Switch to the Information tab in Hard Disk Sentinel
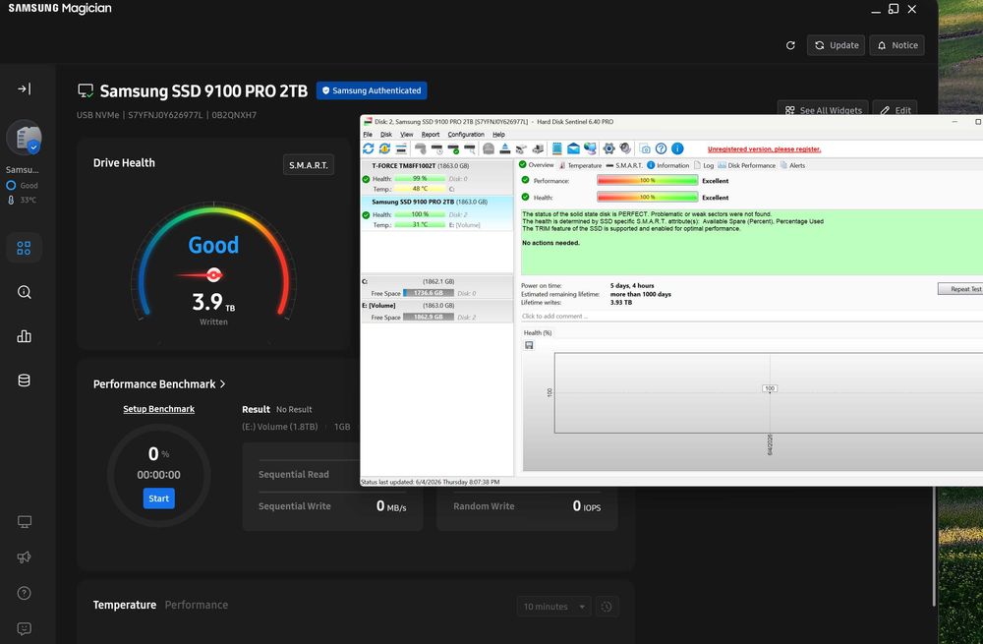The width and height of the screenshot is (983, 644). [667, 165]
